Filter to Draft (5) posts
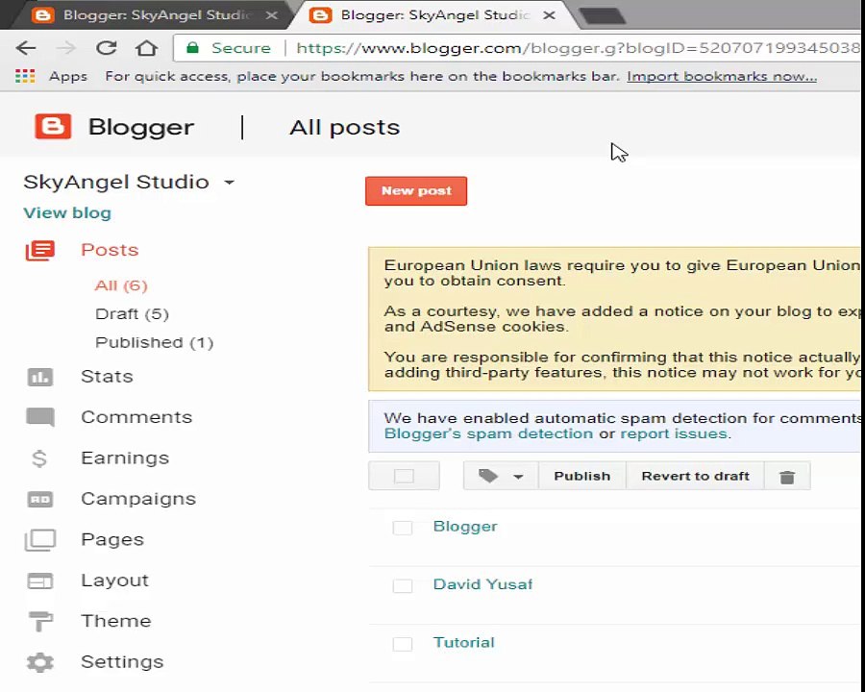The height and width of the screenshot is (692, 865). (132, 314)
